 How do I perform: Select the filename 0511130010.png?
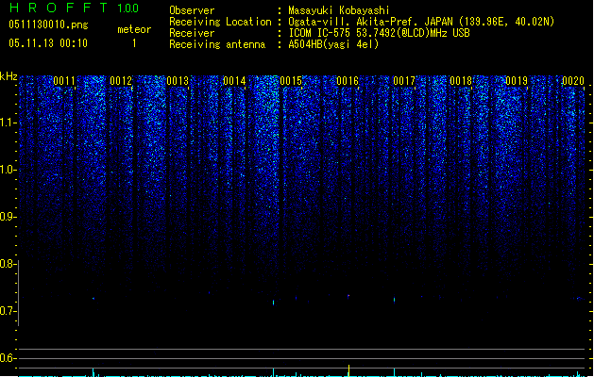click(48, 25)
